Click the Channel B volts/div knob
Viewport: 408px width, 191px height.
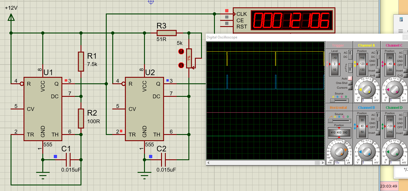[x=367, y=152]
